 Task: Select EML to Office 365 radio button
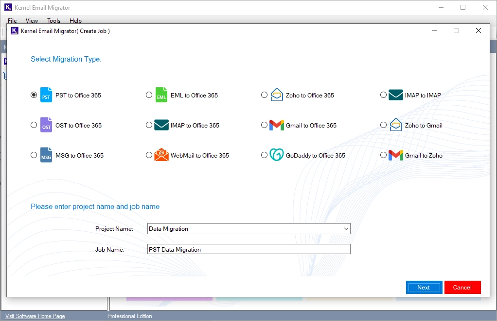(149, 95)
